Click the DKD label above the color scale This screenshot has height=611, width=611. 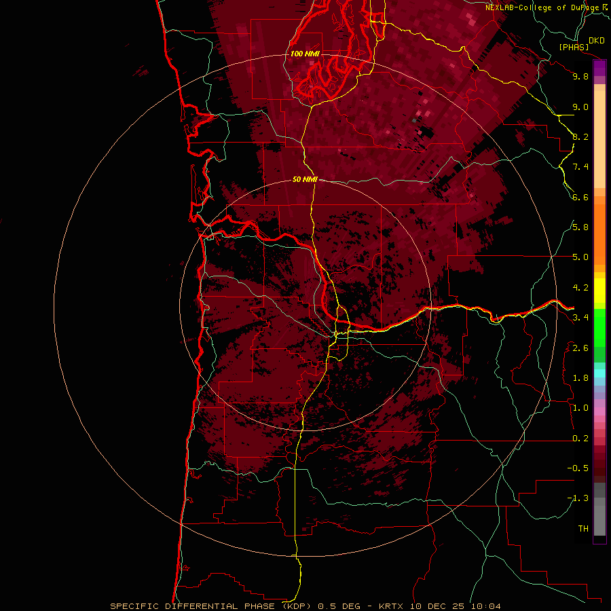coord(597,41)
